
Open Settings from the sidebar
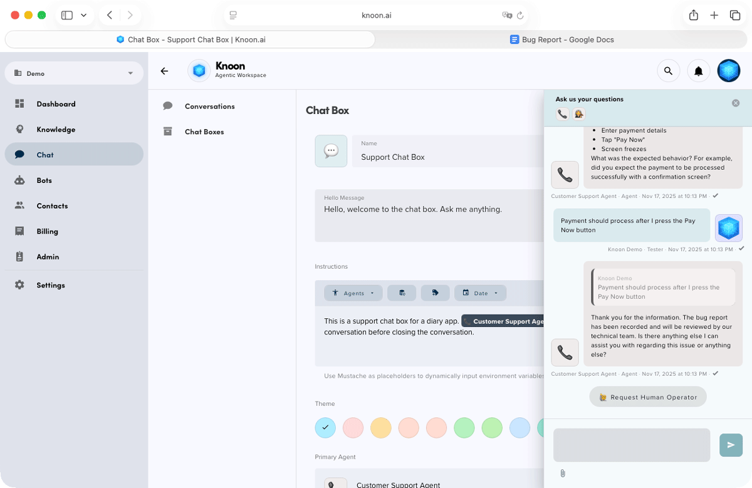(50, 285)
